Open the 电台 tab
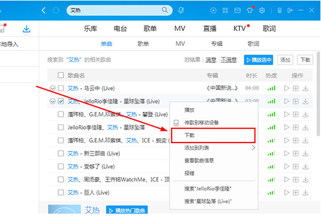Screen dimensions: 321x216 (x=120, y=28)
